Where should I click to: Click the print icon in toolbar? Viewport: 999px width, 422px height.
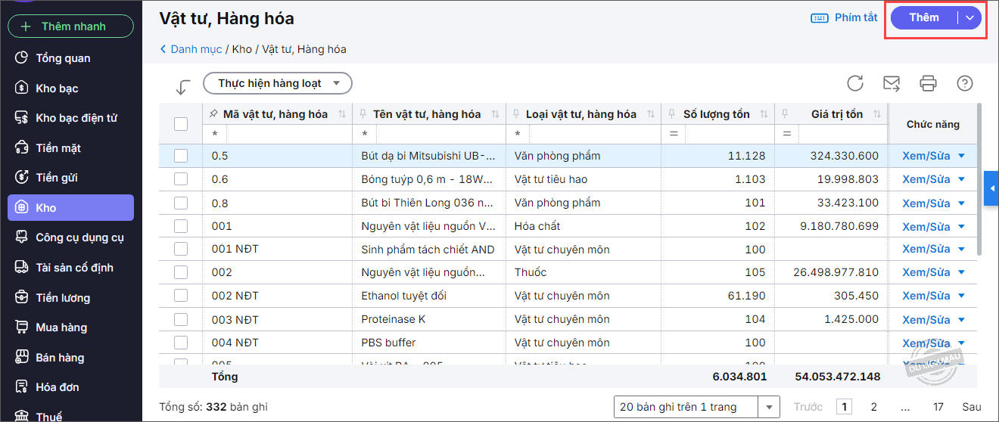coord(928,83)
